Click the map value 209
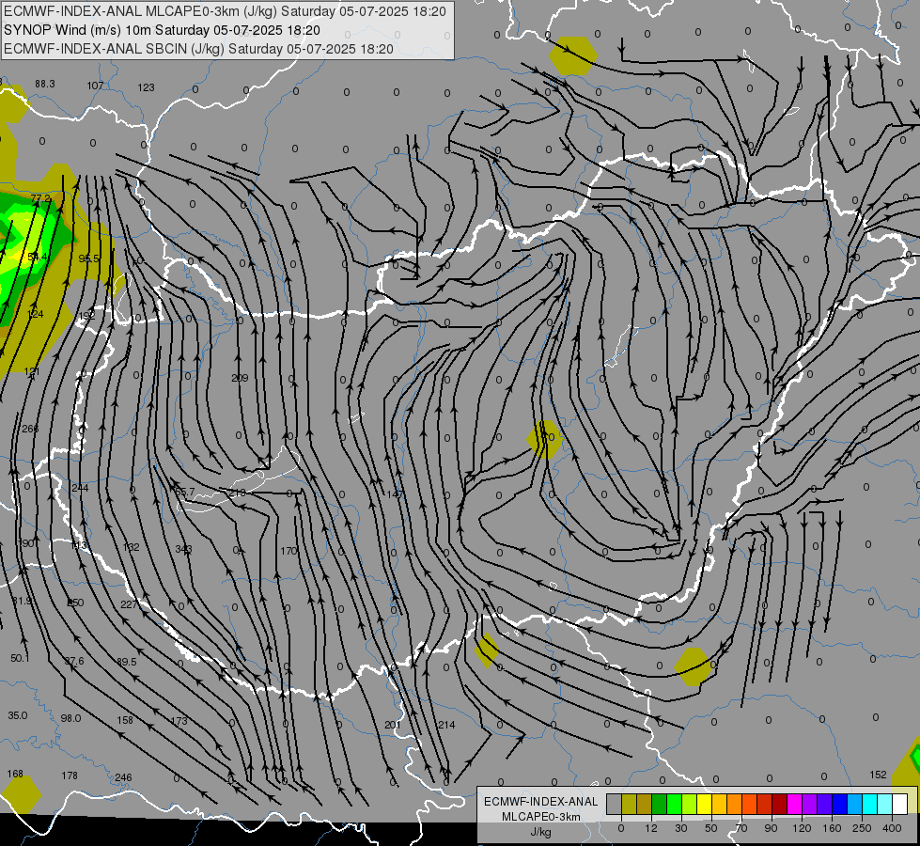Image resolution: width=920 pixels, height=846 pixels. (240, 378)
